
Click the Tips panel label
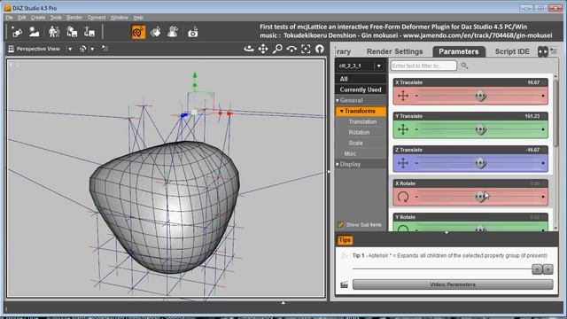click(x=345, y=240)
